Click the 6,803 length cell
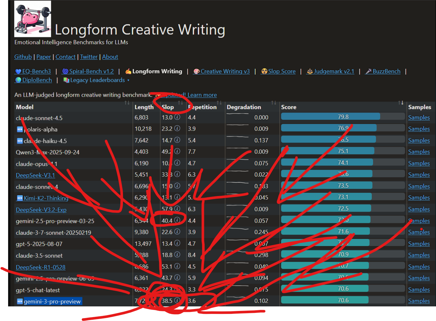Screen dimensions: 436x321 pyautogui.click(x=141, y=117)
